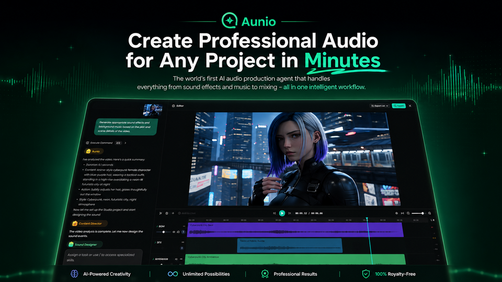Zoom out the timeline with magnifier icon
Viewport: 502px width, 282px height.
408,213
